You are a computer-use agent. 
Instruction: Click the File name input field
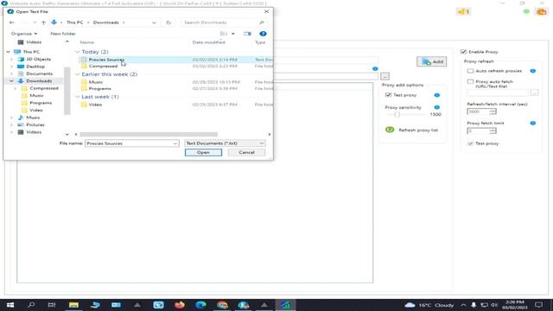(x=132, y=143)
